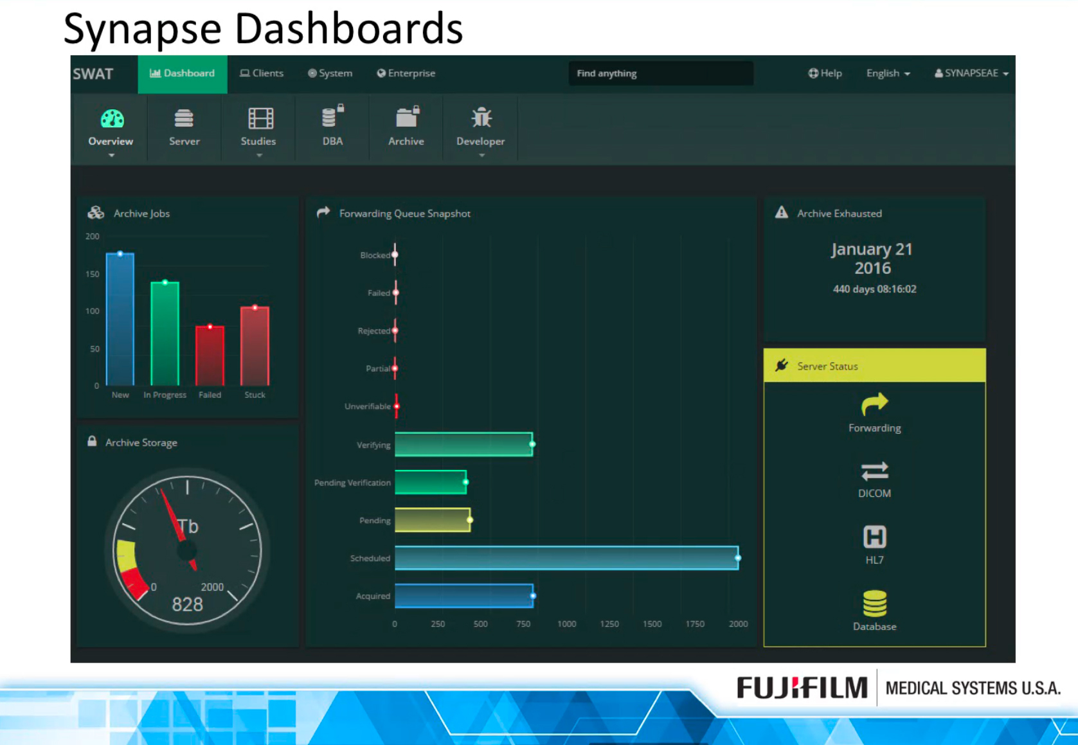Click the Scheduled bar in forwarding queue
The height and width of the screenshot is (745, 1078).
(x=566, y=558)
